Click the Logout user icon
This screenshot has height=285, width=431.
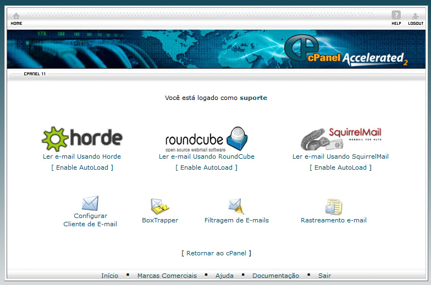[416, 16]
